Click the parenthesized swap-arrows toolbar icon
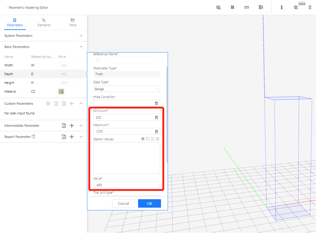This screenshot has width=316, height=233. point(247,8)
